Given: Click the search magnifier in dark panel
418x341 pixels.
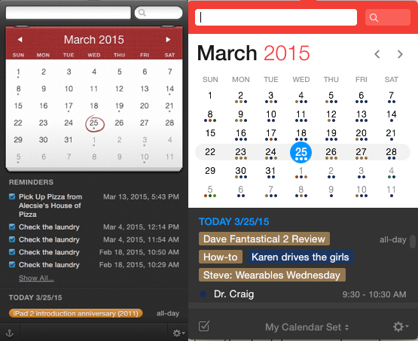Looking at the screenshot, I should click(142, 13).
